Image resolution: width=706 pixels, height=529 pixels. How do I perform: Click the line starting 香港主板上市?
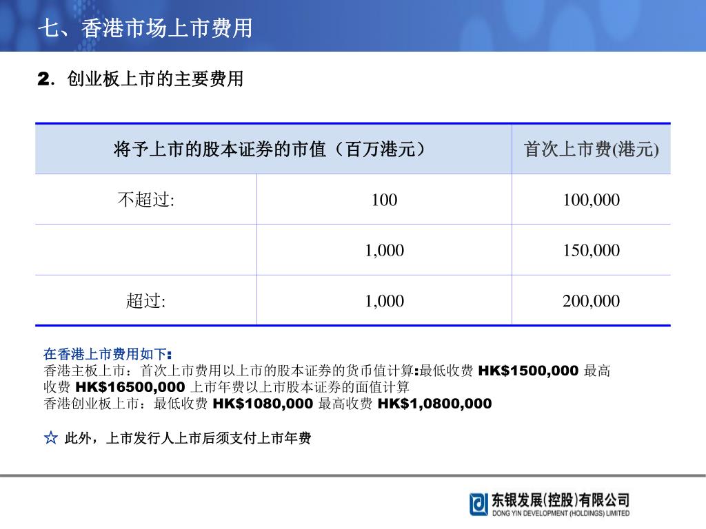tap(327, 371)
